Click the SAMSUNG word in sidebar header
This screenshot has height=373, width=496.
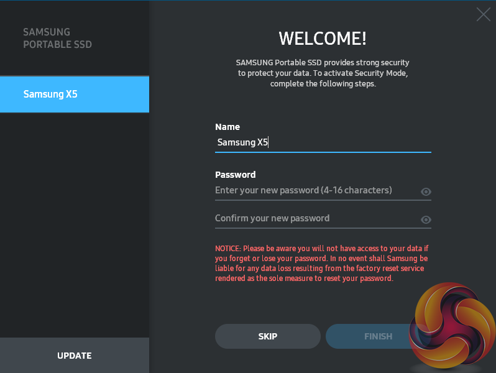coord(47,32)
